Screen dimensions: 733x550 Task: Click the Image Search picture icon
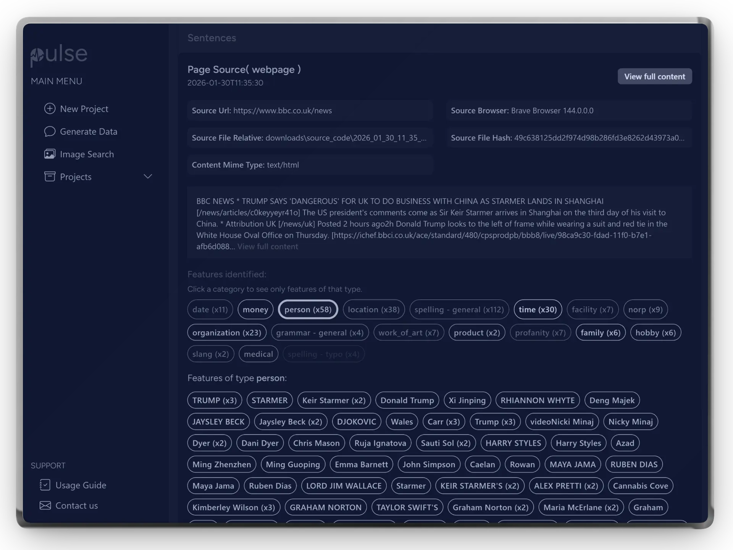(x=50, y=154)
